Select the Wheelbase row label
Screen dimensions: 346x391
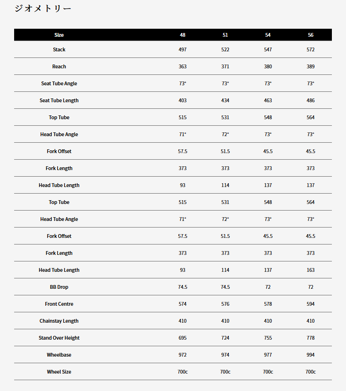tap(59, 355)
